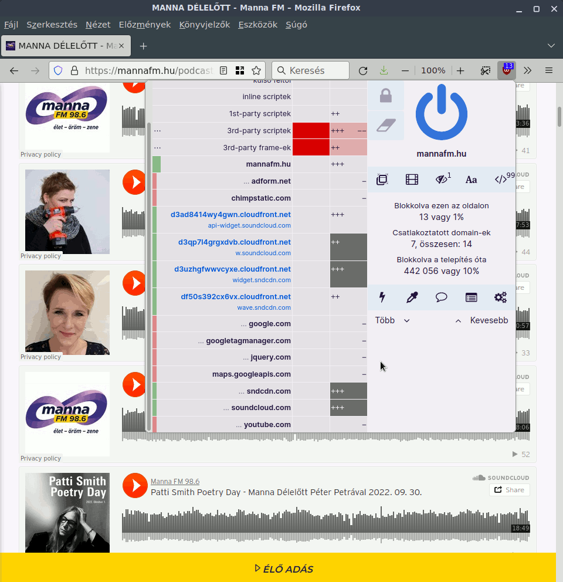563x582 pixels.
Task: Seek in Patti Smith Poetry Day waveform
Action: (x=326, y=525)
